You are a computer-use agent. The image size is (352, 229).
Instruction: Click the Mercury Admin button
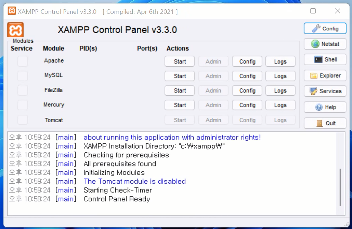coord(213,105)
